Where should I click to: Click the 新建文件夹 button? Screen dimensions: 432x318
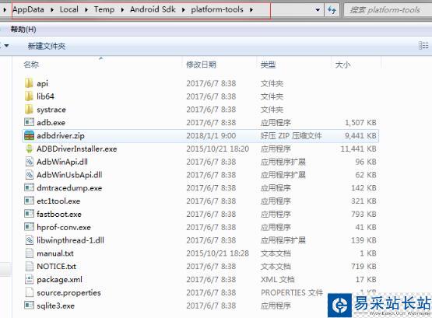point(46,46)
